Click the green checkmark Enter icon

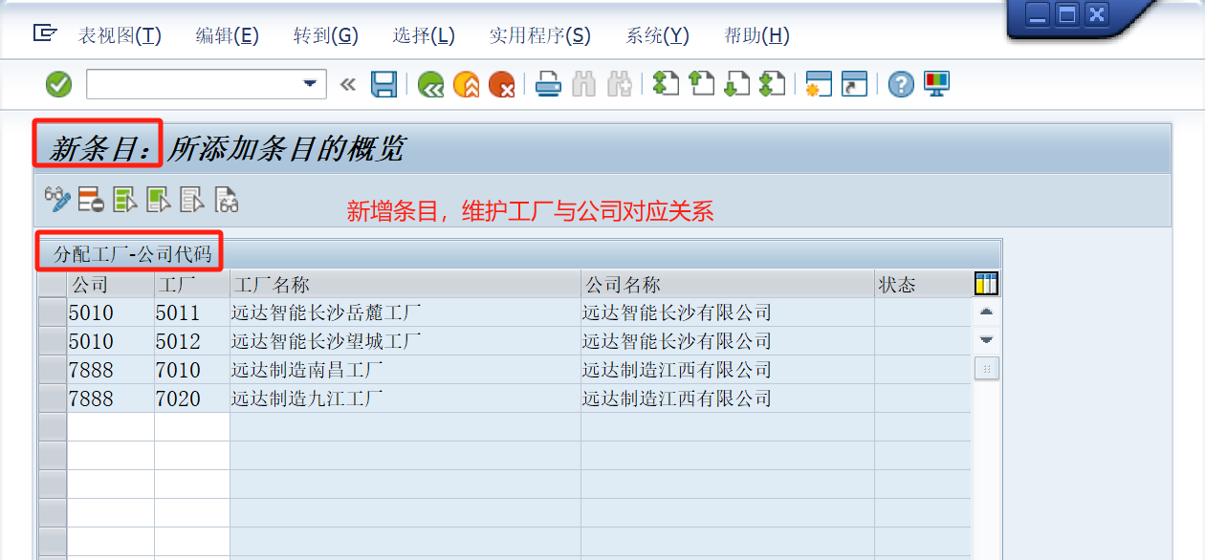[59, 84]
